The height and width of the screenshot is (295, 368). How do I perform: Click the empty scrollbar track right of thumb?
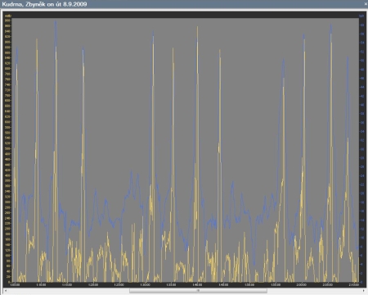(x=314, y=291)
